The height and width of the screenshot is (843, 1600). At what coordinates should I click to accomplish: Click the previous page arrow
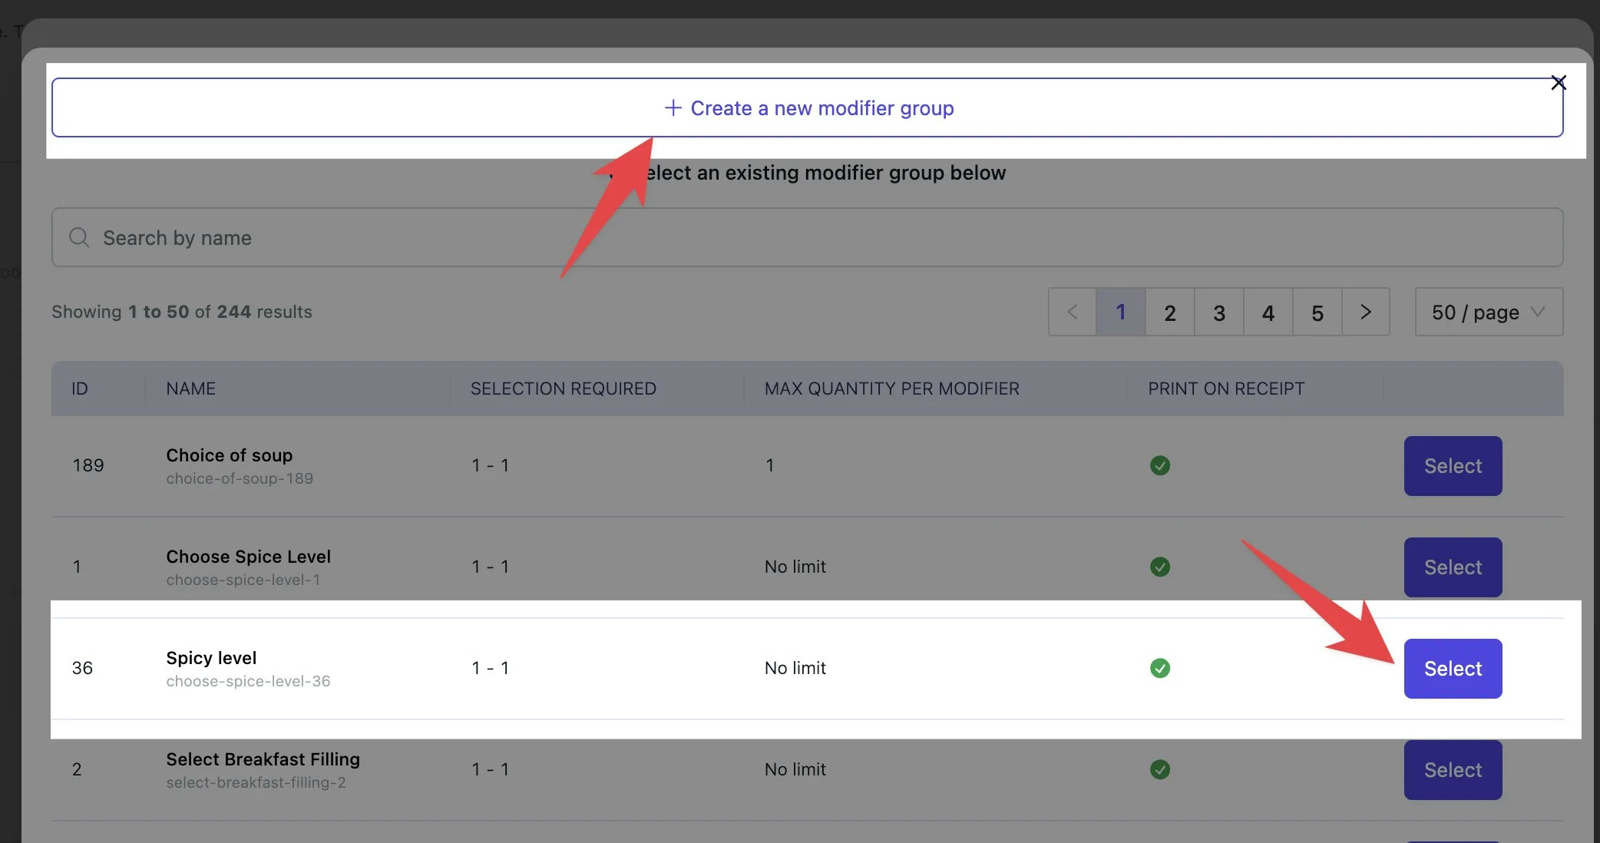pyautogui.click(x=1072, y=312)
